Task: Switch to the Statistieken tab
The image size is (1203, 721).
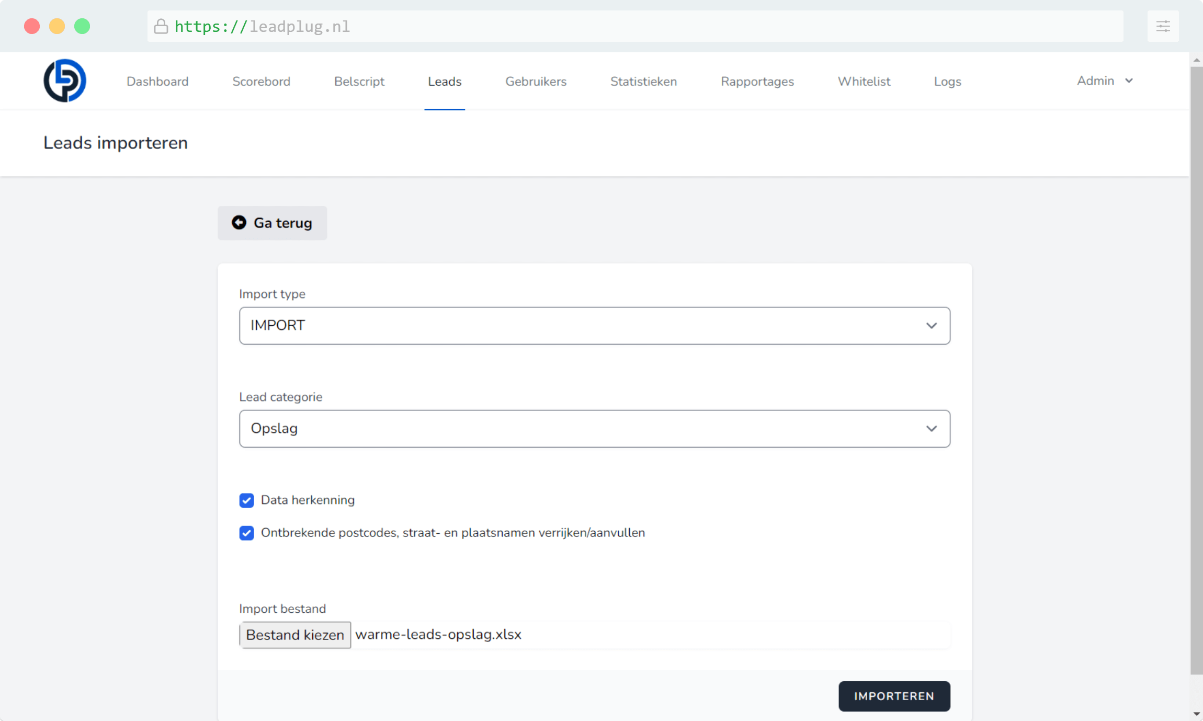Action: (x=643, y=82)
